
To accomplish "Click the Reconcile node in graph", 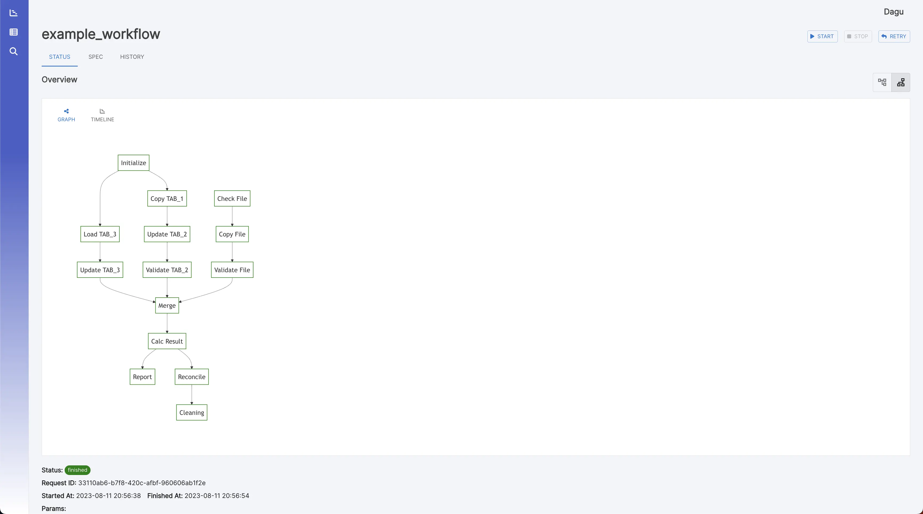I will [191, 377].
